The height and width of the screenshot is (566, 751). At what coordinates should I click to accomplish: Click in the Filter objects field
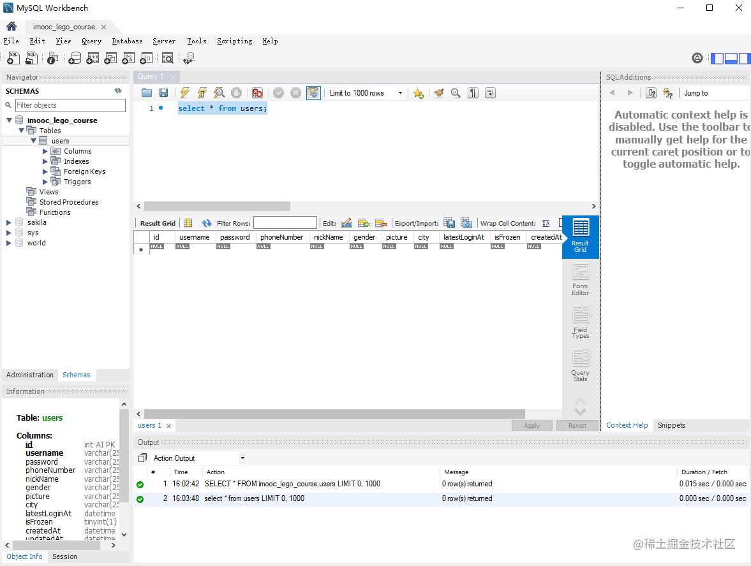point(70,105)
